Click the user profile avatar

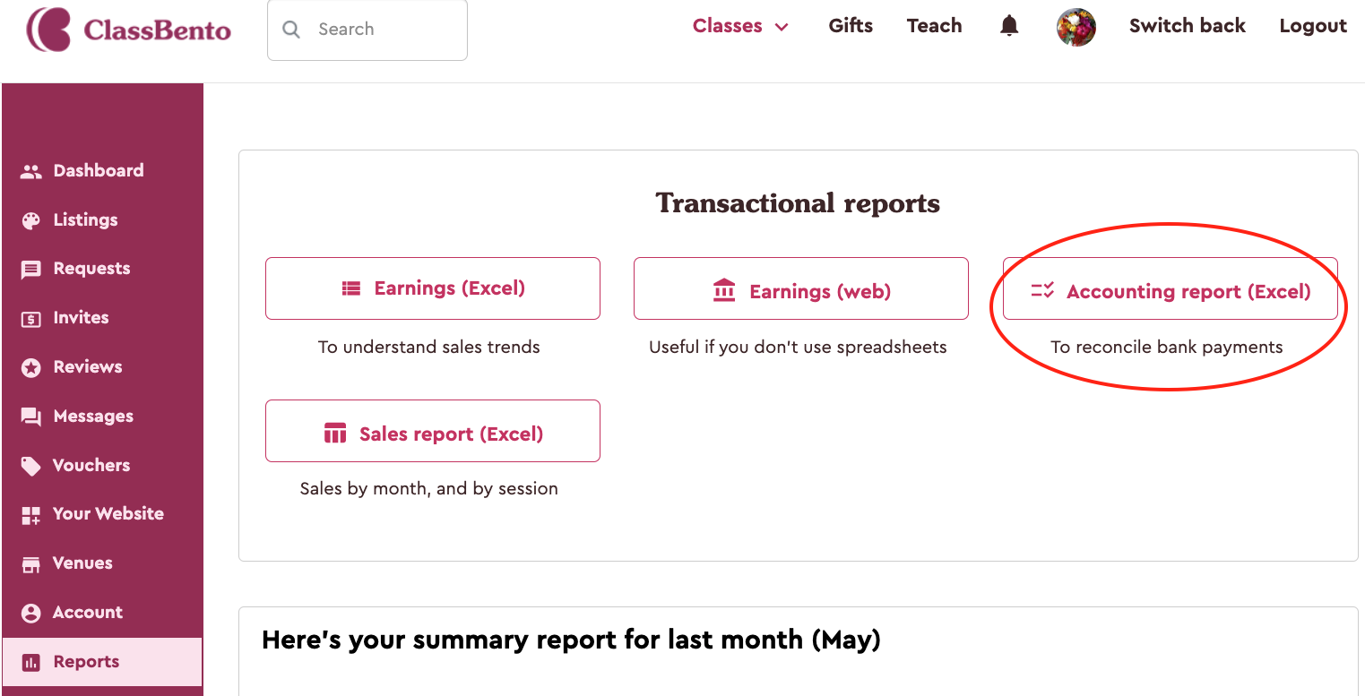click(x=1076, y=27)
